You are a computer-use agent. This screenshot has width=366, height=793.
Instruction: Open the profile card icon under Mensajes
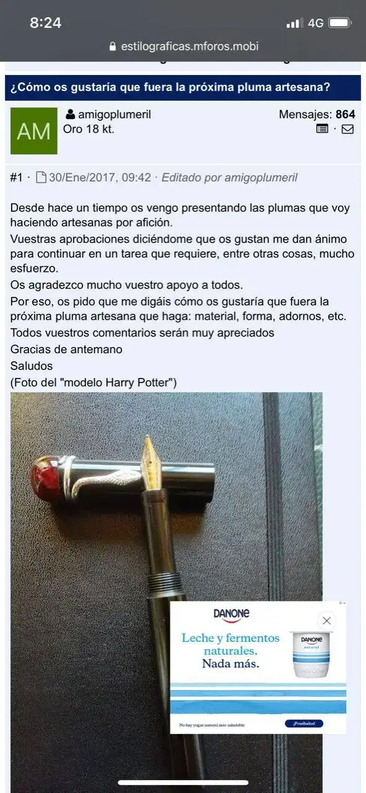point(322,129)
